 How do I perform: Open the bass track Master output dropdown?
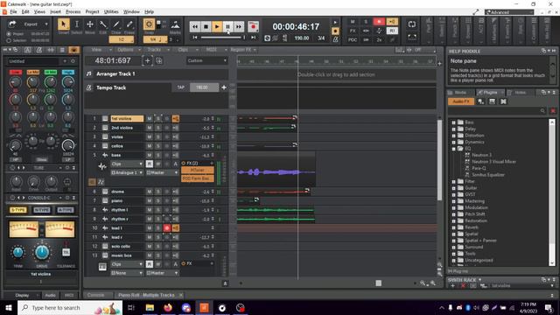[162, 173]
